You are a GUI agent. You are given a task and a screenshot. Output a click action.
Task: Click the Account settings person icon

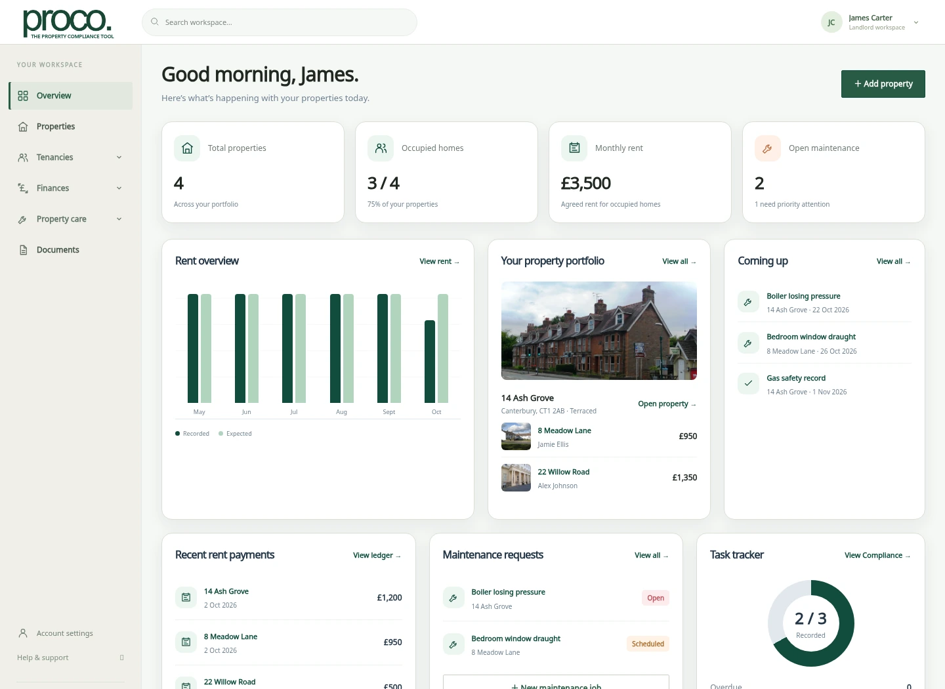tap(23, 633)
